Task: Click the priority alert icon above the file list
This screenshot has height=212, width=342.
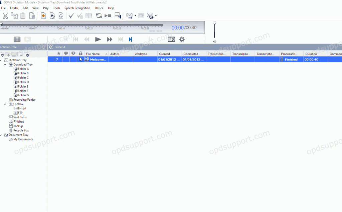Action: coord(17,39)
